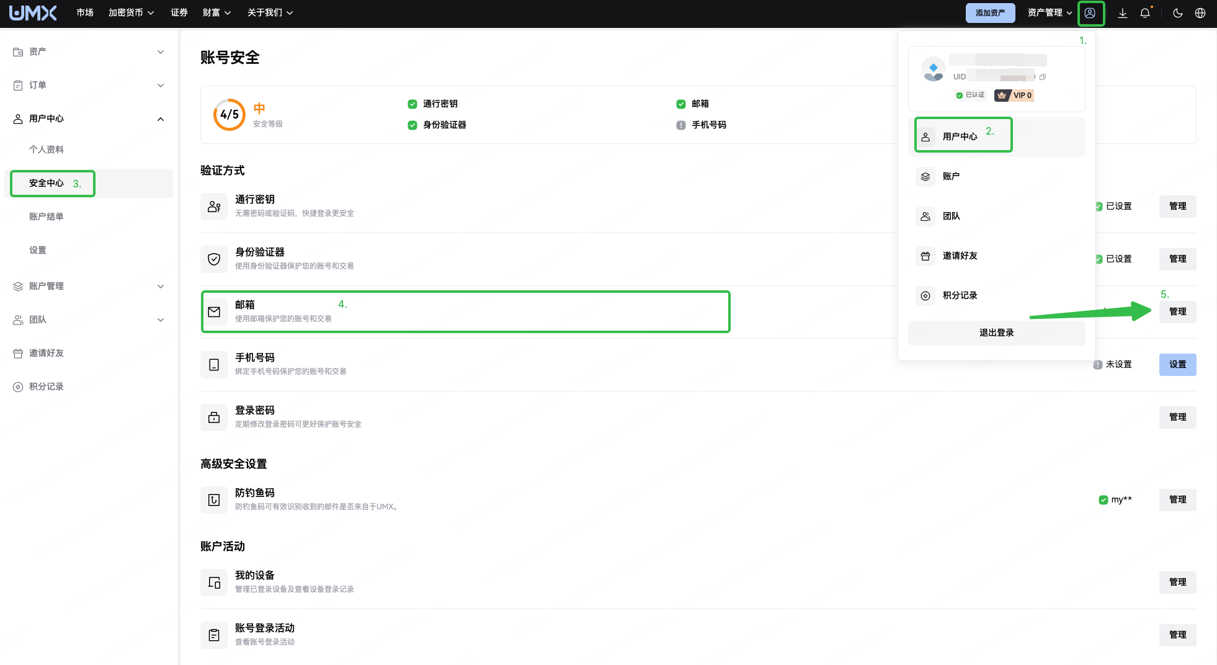Click the 邀请好友 gift icon in dropdown menu
Viewport: 1217px width, 665px height.
pos(925,256)
